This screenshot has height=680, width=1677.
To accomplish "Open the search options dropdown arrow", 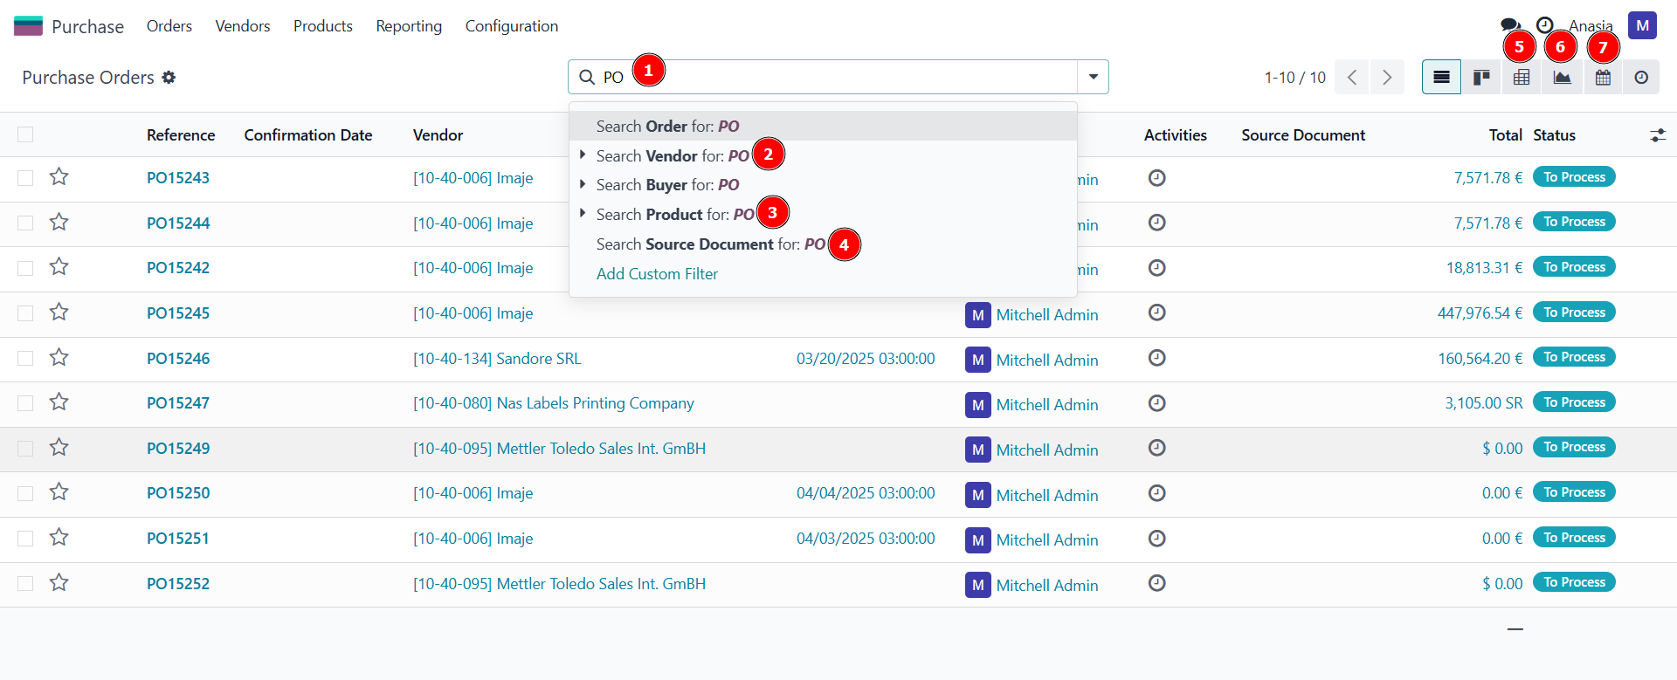I will pyautogui.click(x=1093, y=77).
